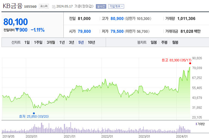
Task: Click the 90,826 price axis label
Action: coord(197,58)
